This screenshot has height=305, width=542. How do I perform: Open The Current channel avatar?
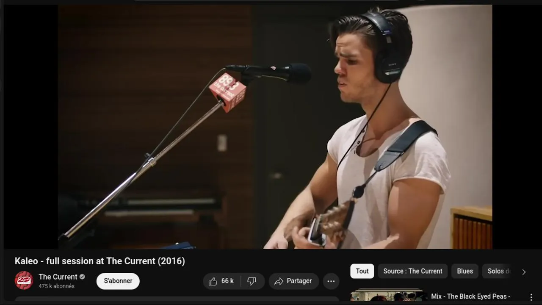click(x=24, y=280)
